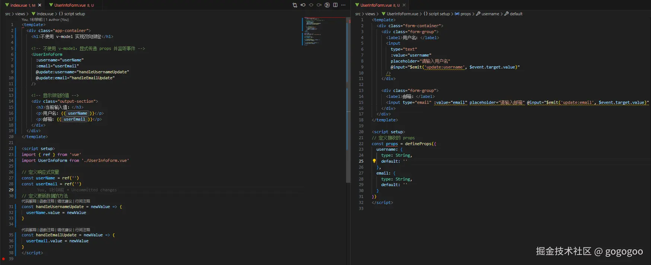Select the index.vue editor tab
Screen dimensions: 651x265
point(19,5)
